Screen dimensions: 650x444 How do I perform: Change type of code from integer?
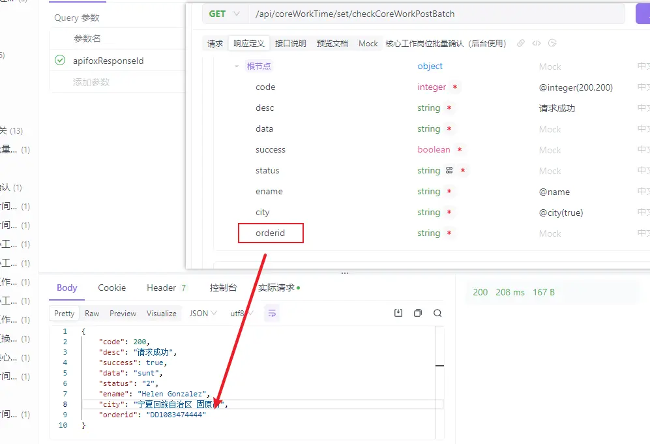[432, 87]
